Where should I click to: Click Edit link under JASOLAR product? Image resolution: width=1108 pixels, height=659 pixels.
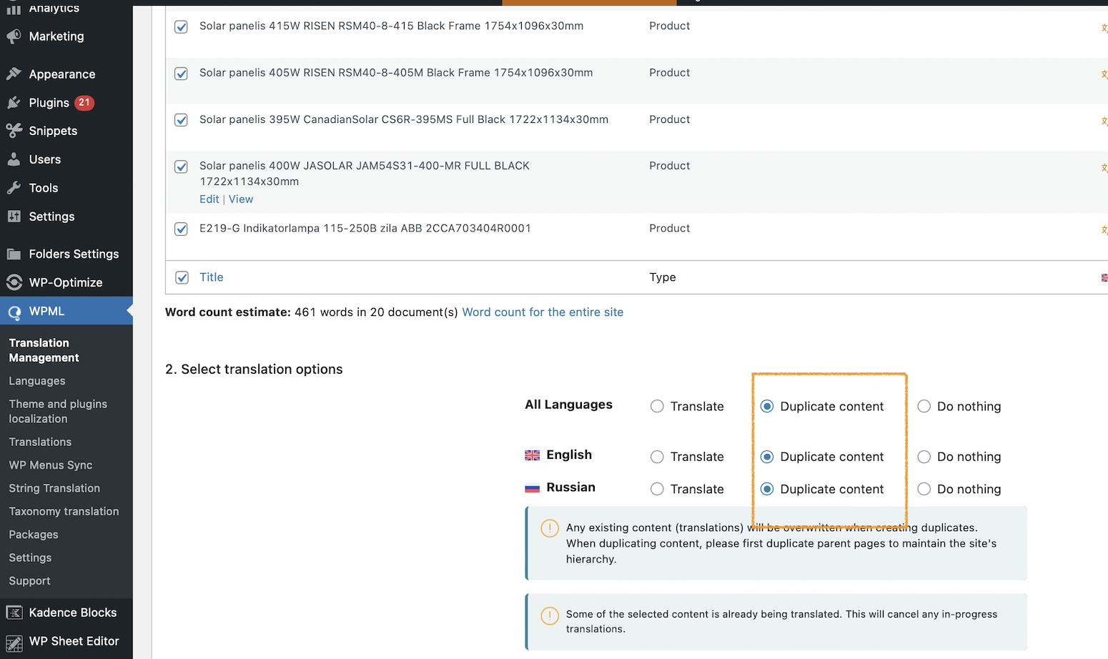pyautogui.click(x=209, y=199)
